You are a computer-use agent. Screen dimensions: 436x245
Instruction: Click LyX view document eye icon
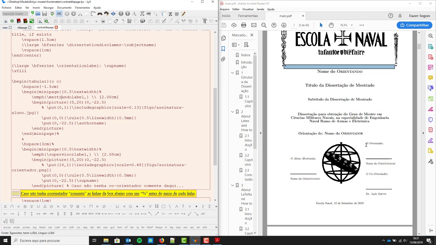6,21
